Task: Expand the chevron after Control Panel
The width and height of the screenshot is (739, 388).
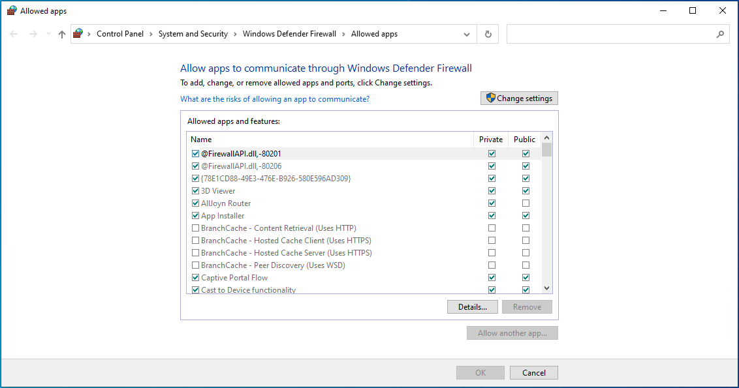Action: tap(151, 34)
